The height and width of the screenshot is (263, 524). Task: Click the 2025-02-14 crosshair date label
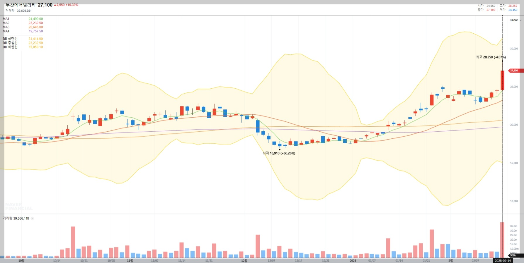[503, 261]
